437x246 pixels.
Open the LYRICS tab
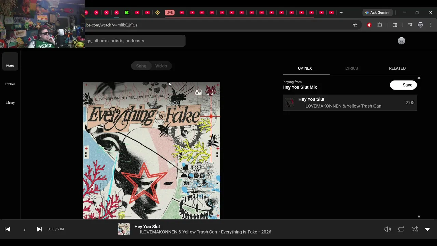pos(351,68)
